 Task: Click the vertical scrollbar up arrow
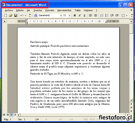(131, 21)
